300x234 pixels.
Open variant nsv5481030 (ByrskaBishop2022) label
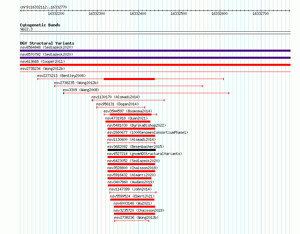click(x=137, y=125)
